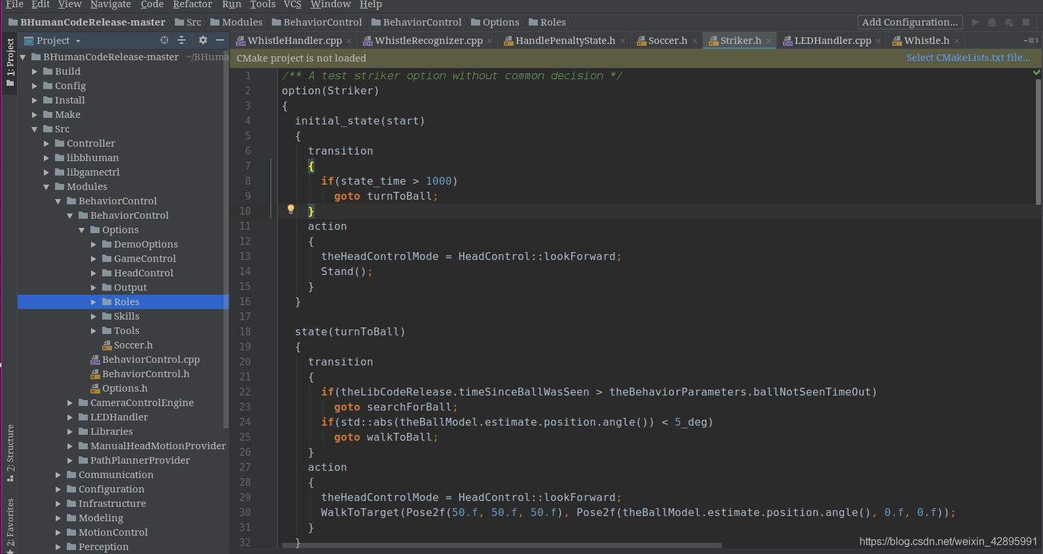Screen dimensions: 1043x554
Task: Open the Window menu
Action: coord(330,5)
